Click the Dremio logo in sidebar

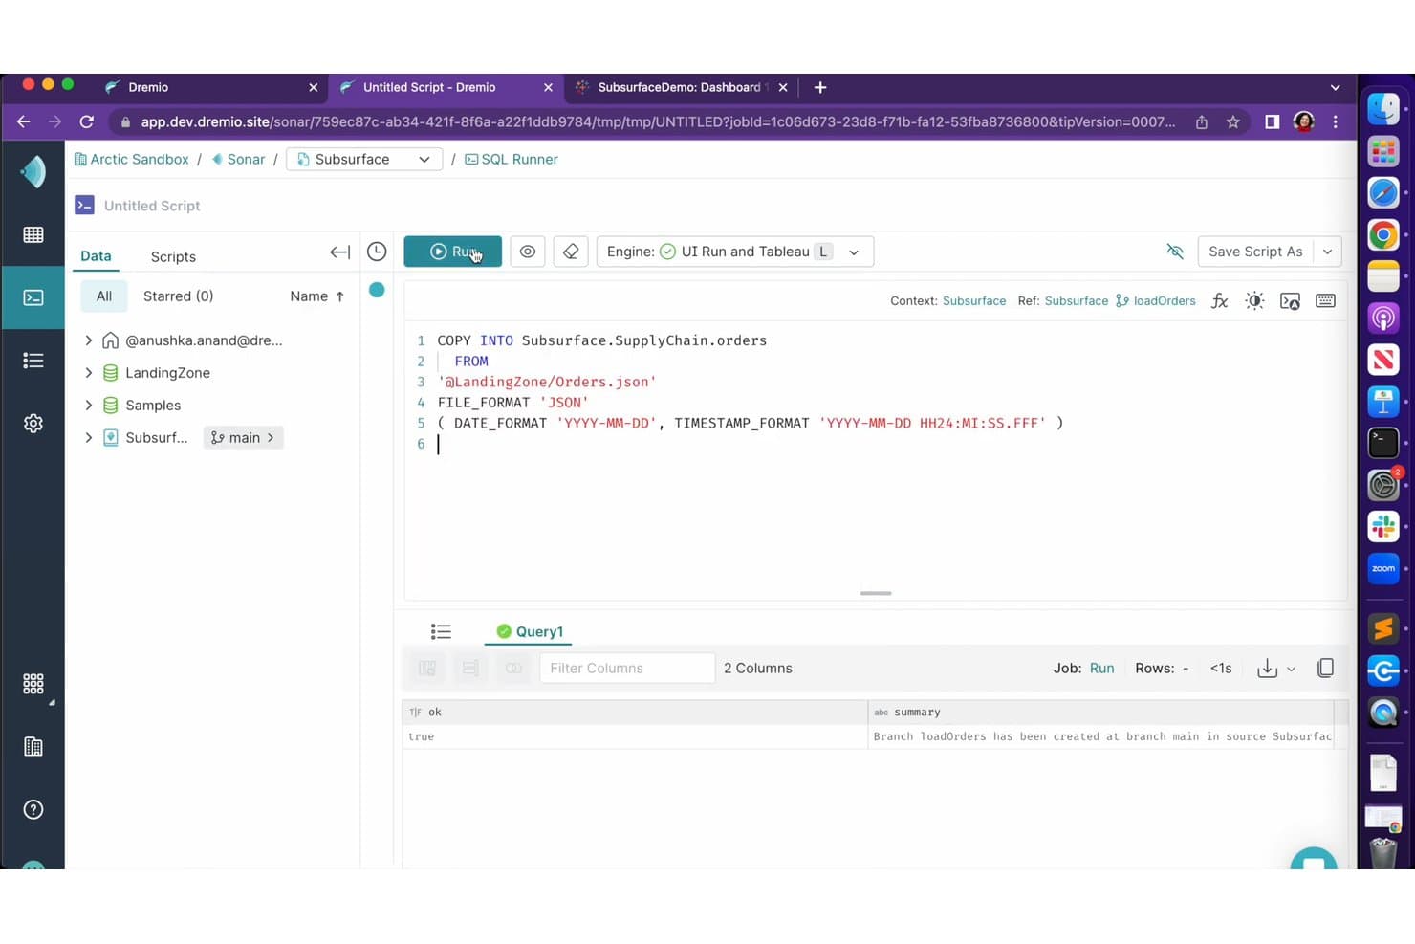pos(33,172)
